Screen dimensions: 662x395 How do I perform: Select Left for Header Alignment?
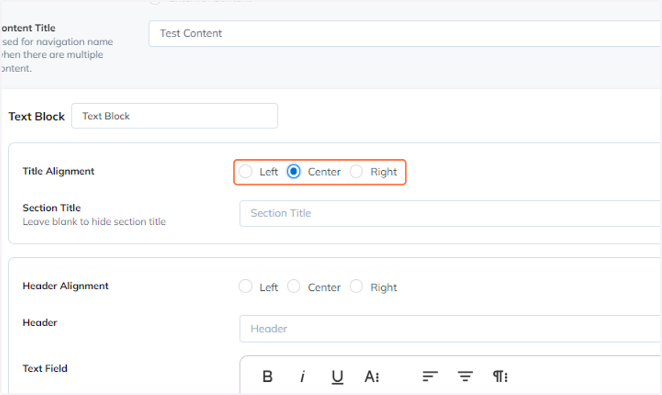[245, 287]
